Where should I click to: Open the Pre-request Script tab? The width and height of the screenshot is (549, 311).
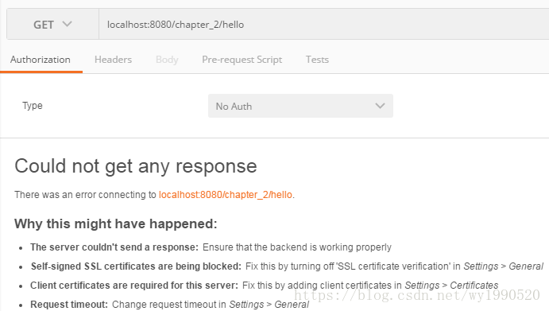point(242,60)
